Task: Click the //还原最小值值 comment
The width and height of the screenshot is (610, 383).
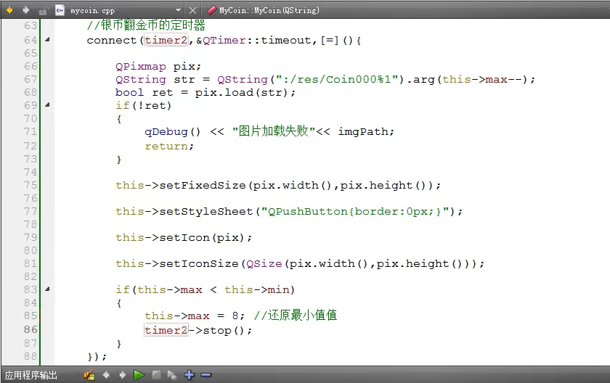Action: coord(296,315)
